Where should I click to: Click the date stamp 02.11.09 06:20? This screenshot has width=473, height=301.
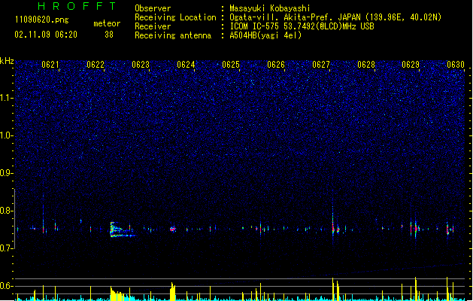pos(46,35)
